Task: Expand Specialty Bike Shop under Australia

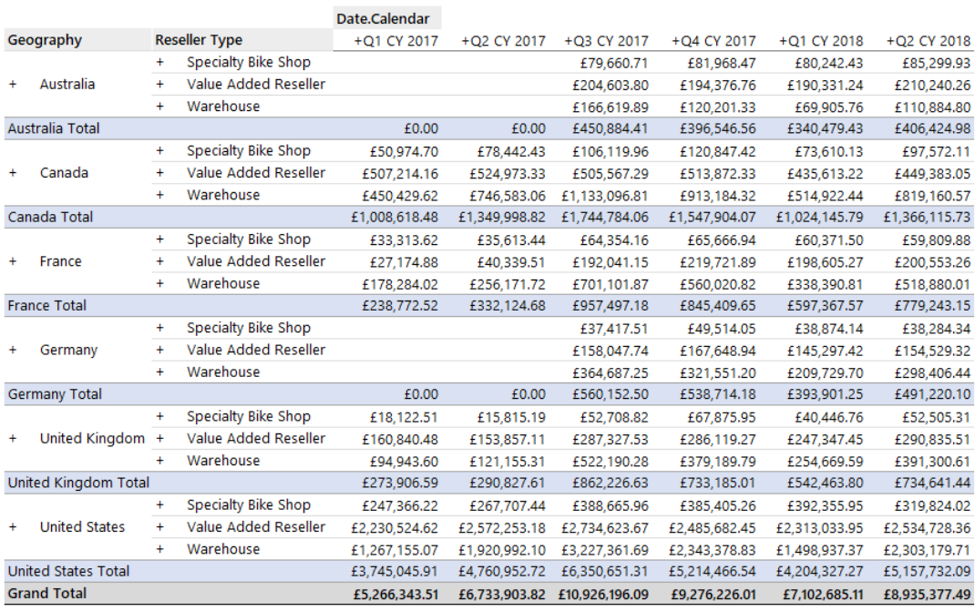Action: tap(160, 63)
